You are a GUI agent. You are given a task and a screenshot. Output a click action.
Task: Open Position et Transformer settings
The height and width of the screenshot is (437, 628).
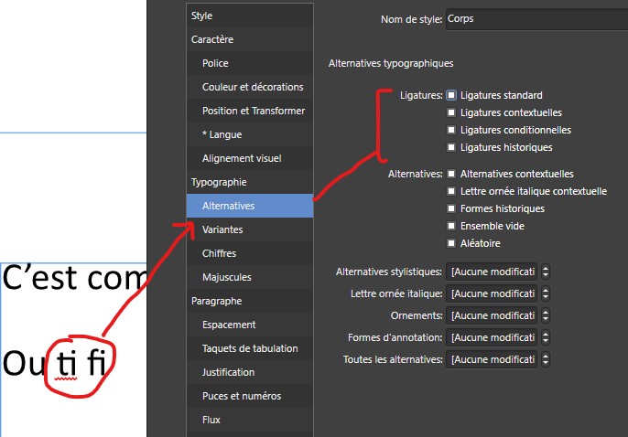250,111
